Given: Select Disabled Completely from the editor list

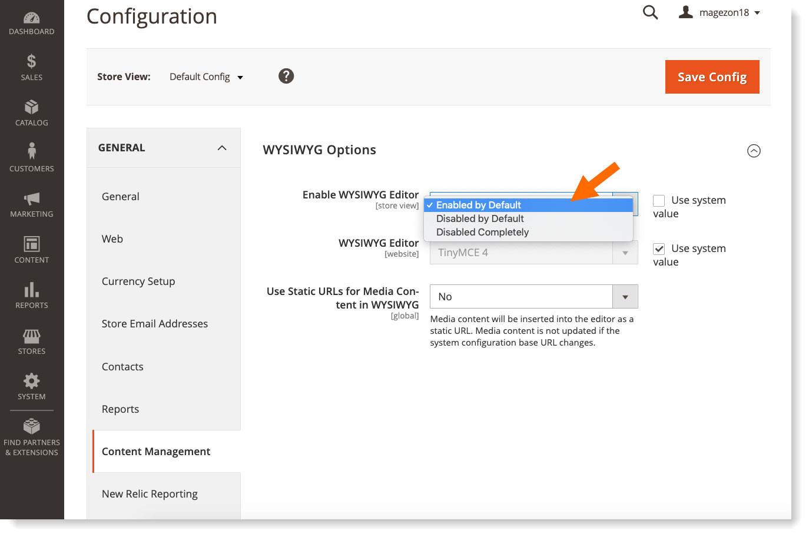Looking at the screenshot, I should [x=482, y=232].
